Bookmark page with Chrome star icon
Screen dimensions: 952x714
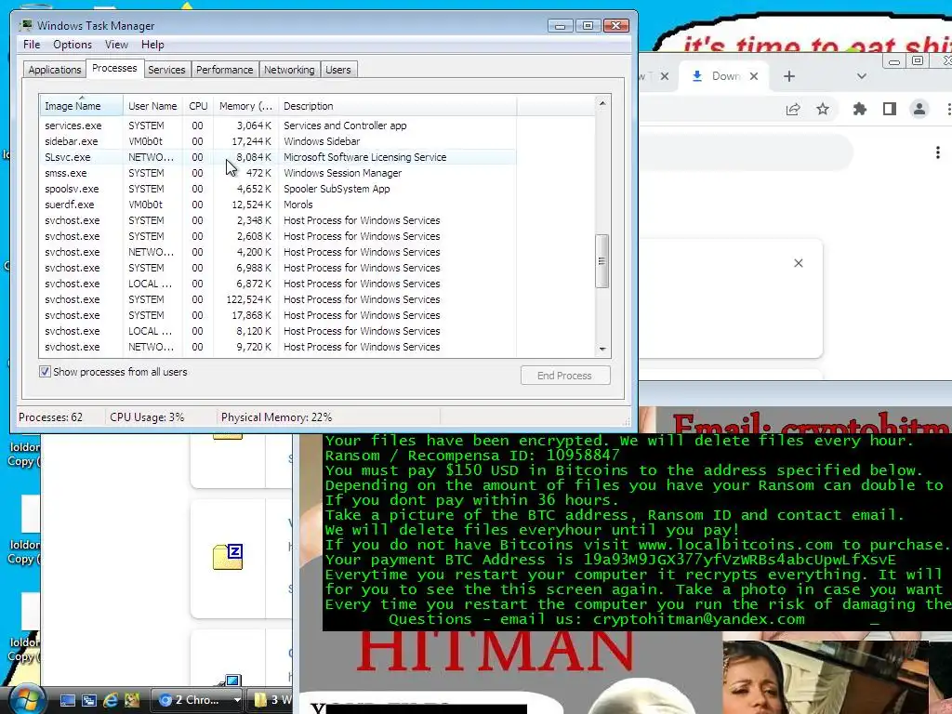[823, 110]
